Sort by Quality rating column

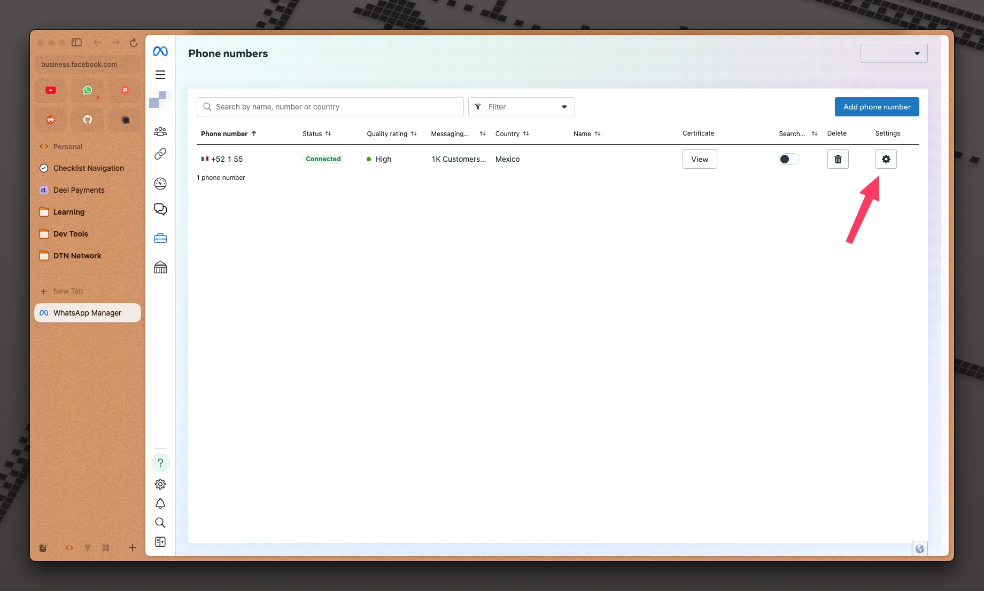[391, 134]
